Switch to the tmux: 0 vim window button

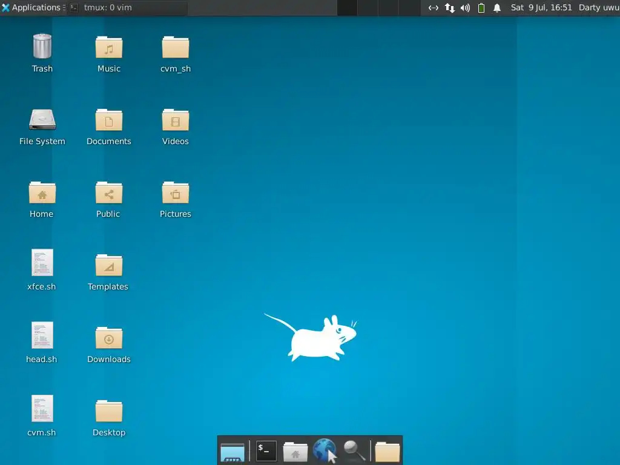point(127,7)
